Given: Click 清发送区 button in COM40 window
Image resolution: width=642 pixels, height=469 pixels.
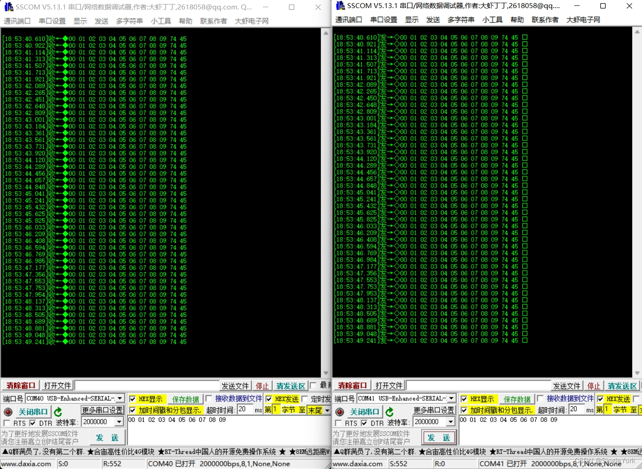Looking at the screenshot, I should (x=291, y=386).
